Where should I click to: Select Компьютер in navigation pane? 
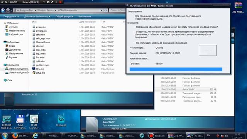[x=13, y=65]
